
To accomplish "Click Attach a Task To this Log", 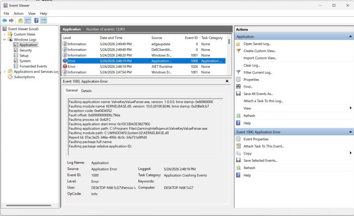I will (263, 101).
